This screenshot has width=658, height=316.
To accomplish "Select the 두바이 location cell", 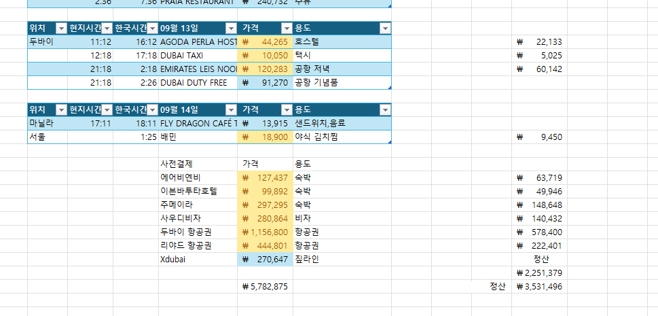I will 48,42.
